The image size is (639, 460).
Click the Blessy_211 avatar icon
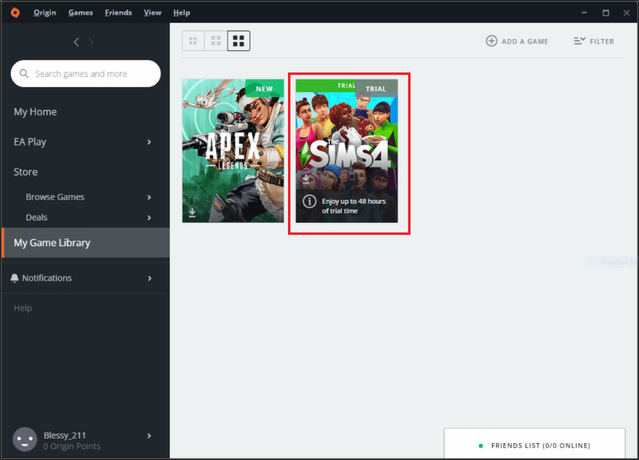[x=25, y=439]
